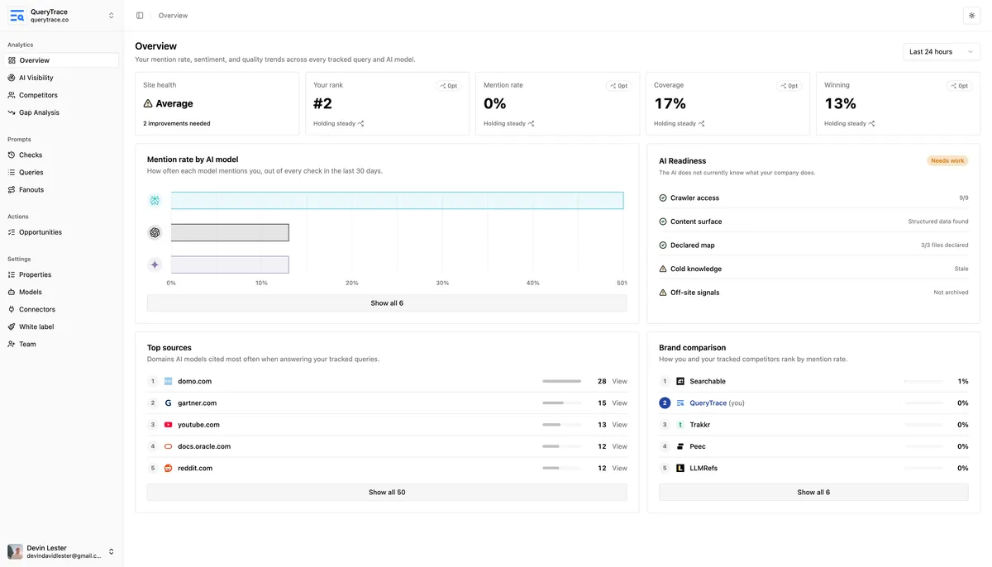
Task: Open AI Visibility in the sidebar
Action: click(62, 78)
